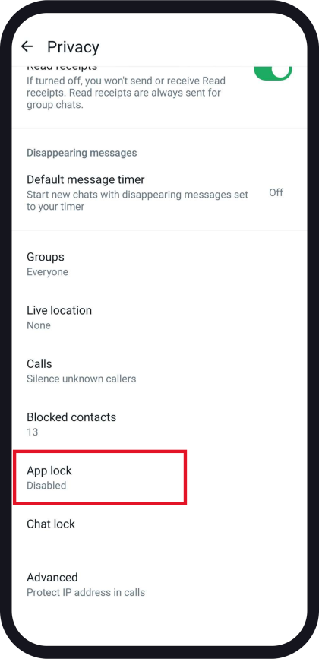Tap None under Live location
The width and height of the screenshot is (319, 659).
pyautogui.click(x=39, y=325)
